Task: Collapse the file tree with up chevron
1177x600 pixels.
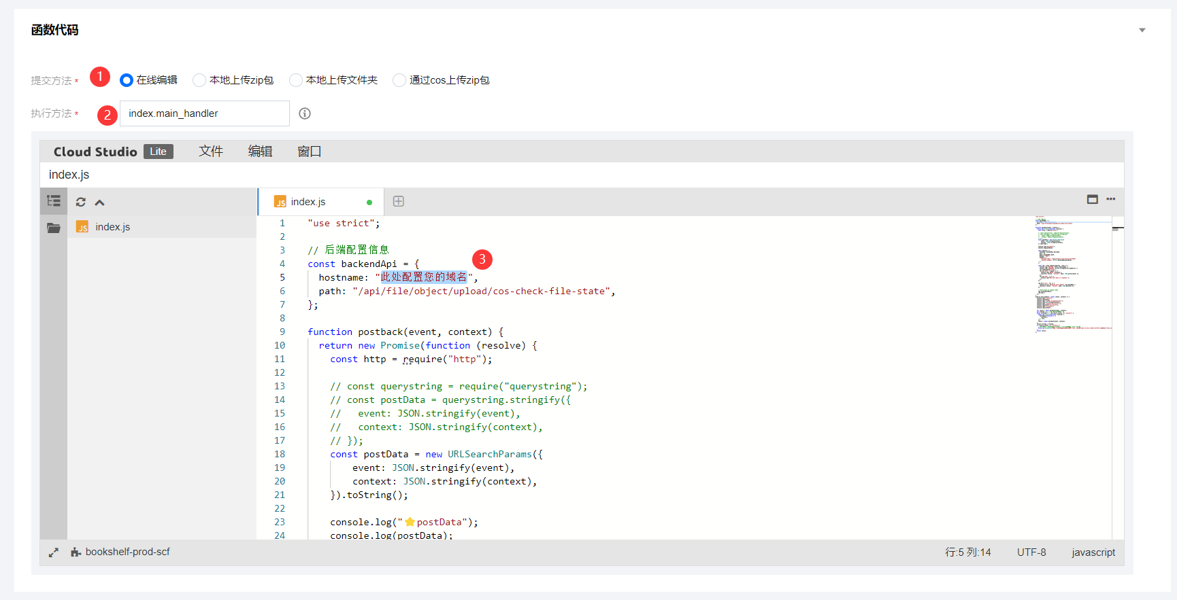Action: [100, 202]
